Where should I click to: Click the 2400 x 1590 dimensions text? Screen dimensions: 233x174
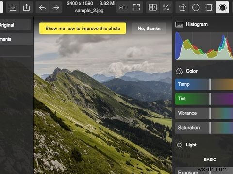pyautogui.click(x=80, y=3)
